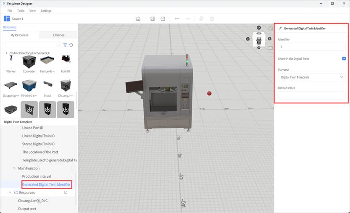
Task: Switch to the Libraries tab
Action: pos(58,35)
